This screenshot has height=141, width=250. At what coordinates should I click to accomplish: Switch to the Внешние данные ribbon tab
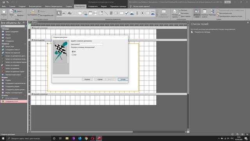click(35, 6)
